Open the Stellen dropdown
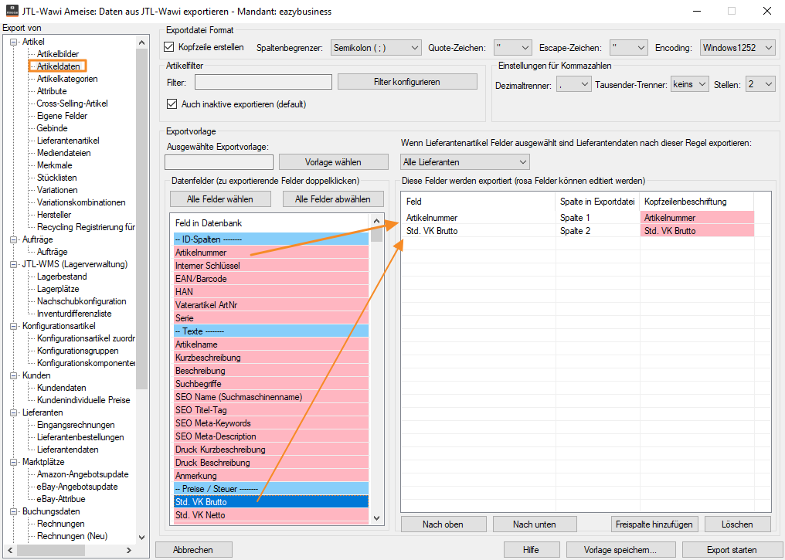Screen dimensions: 785x560 (x=760, y=84)
